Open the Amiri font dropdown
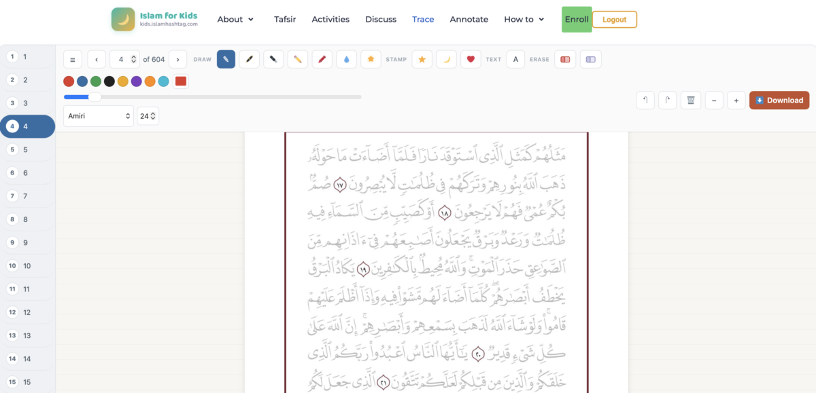 click(99, 116)
